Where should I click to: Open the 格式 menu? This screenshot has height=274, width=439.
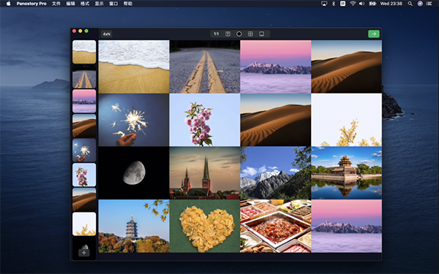[85, 4]
